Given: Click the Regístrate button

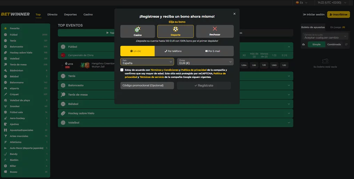Looking at the screenshot, I should click(204, 86).
